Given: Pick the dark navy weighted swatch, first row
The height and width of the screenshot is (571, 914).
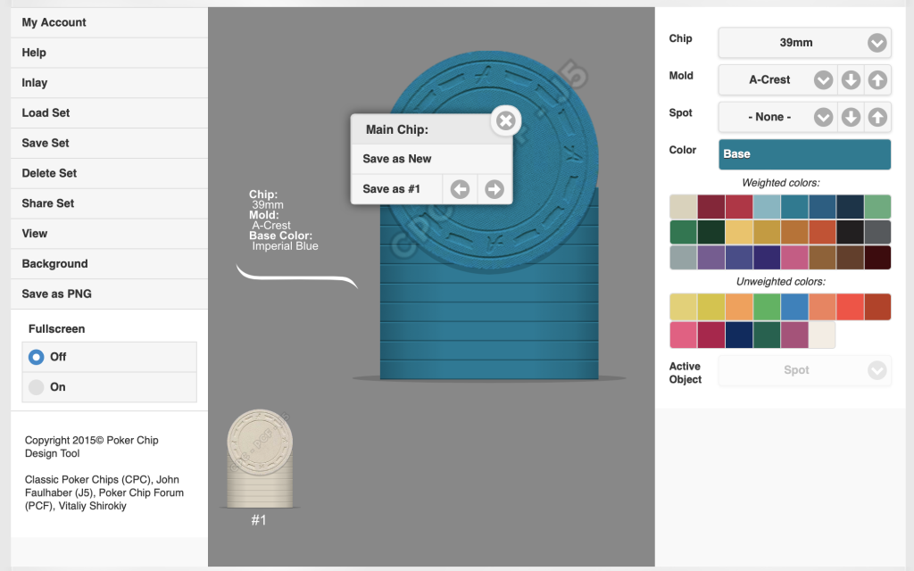Looking at the screenshot, I should (850, 207).
